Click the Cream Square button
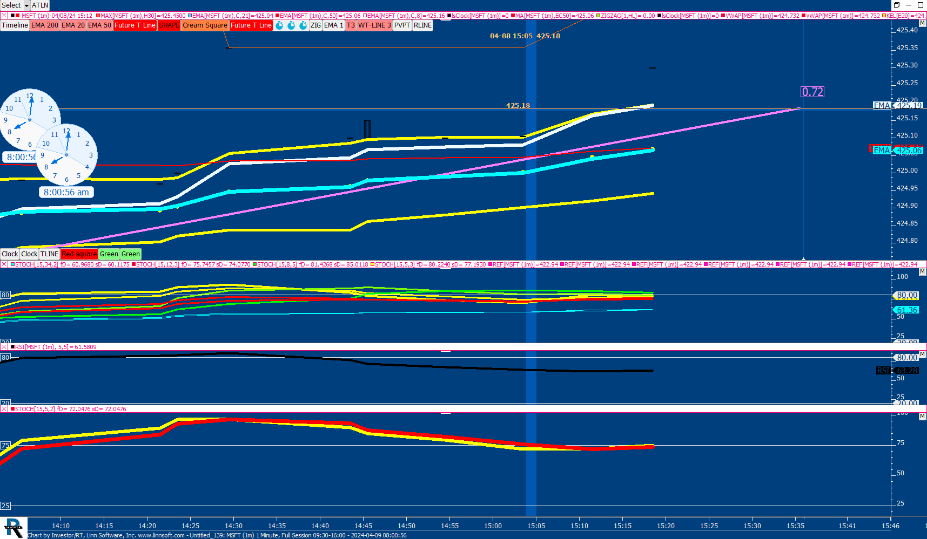927x539 pixels. pyautogui.click(x=205, y=25)
